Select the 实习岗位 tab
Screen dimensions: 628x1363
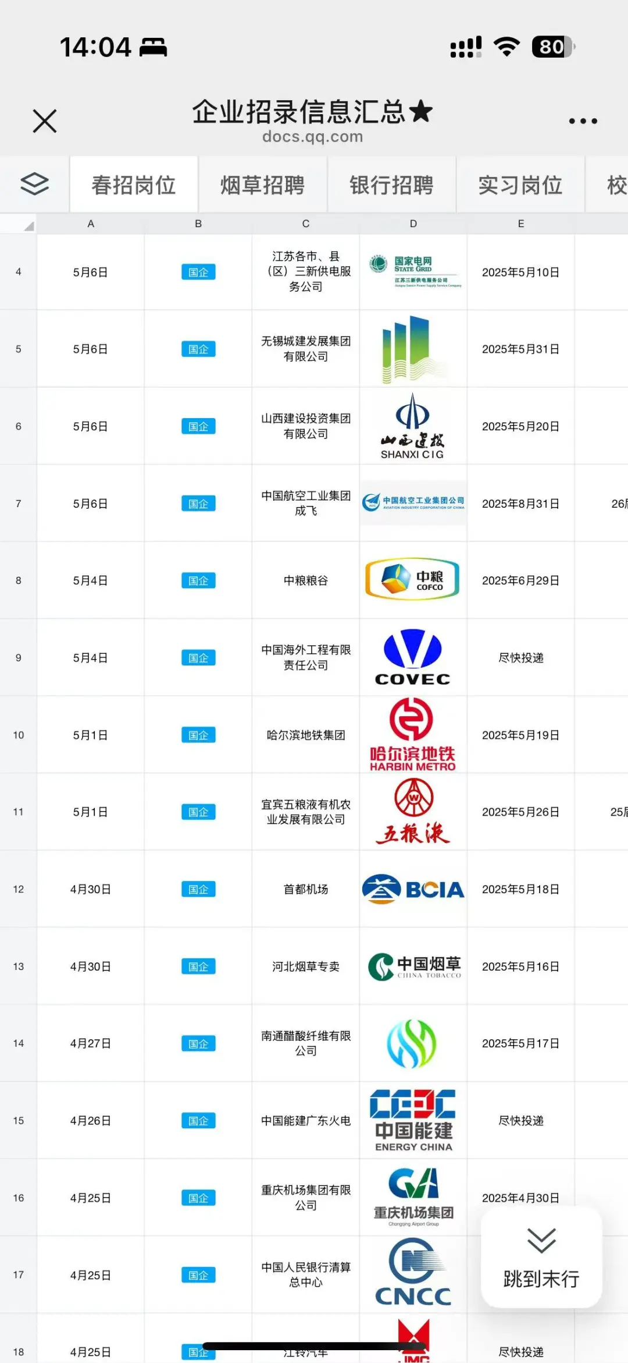[520, 185]
